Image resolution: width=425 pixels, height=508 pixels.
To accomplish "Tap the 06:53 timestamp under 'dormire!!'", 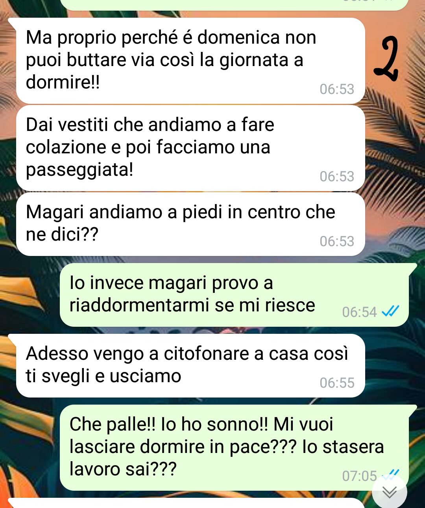I will point(337,89).
